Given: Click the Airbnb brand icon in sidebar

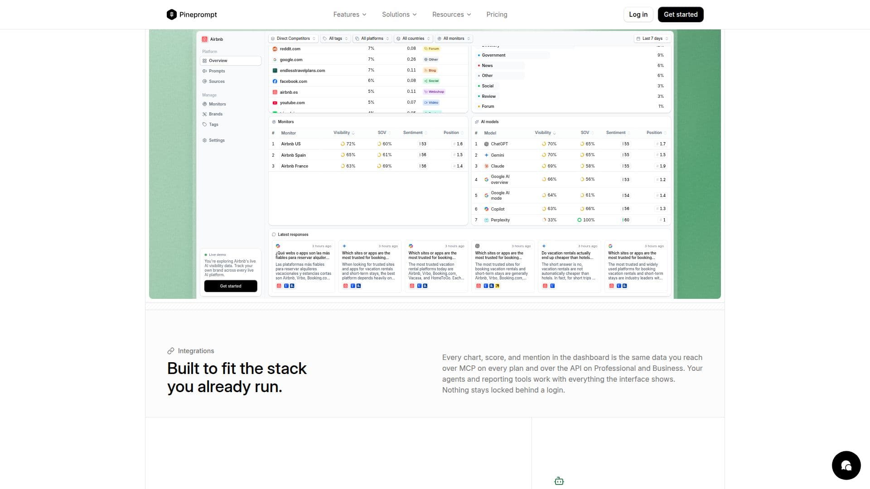Looking at the screenshot, I should [205, 39].
